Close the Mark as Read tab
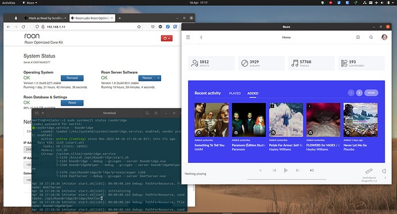 65,18
